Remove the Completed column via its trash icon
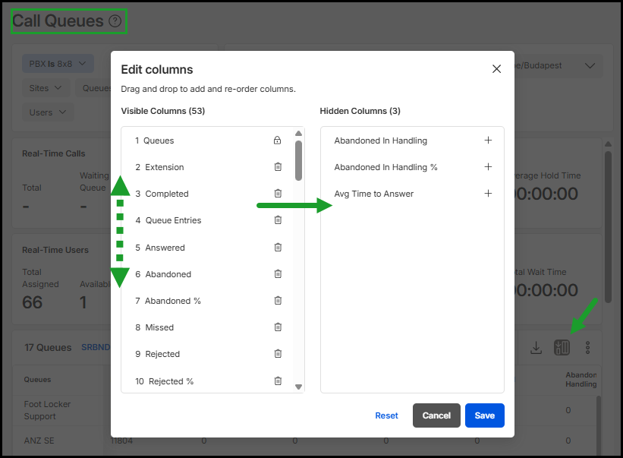Image resolution: width=623 pixels, height=458 pixels. (x=278, y=194)
